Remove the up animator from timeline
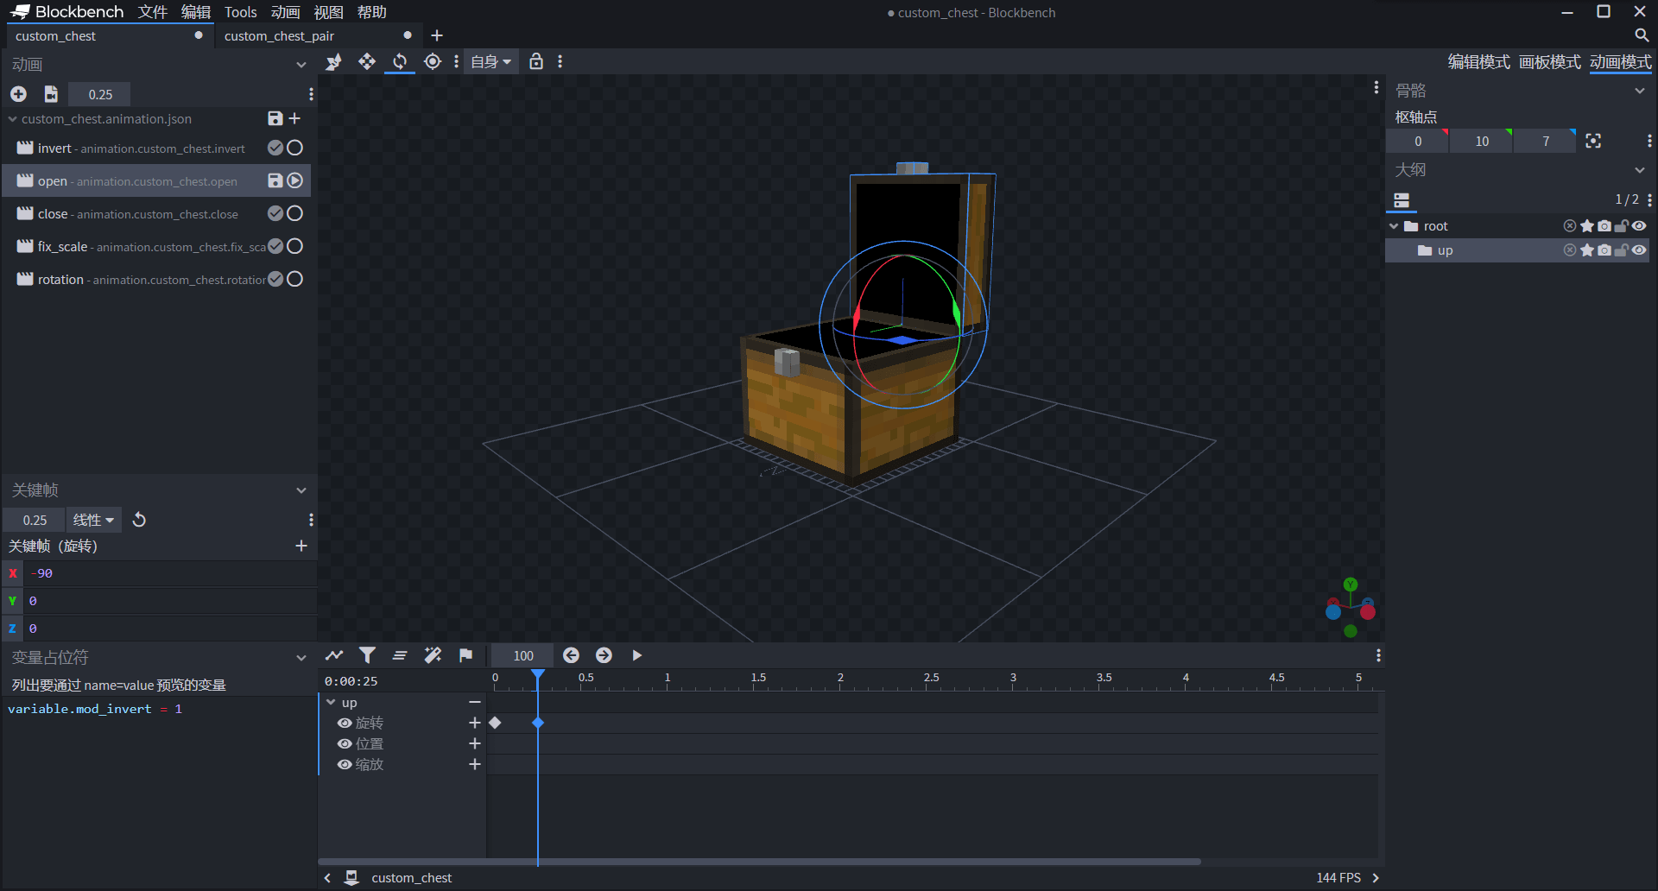The width and height of the screenshot is (1658, 891). click(x=474, y=702)
